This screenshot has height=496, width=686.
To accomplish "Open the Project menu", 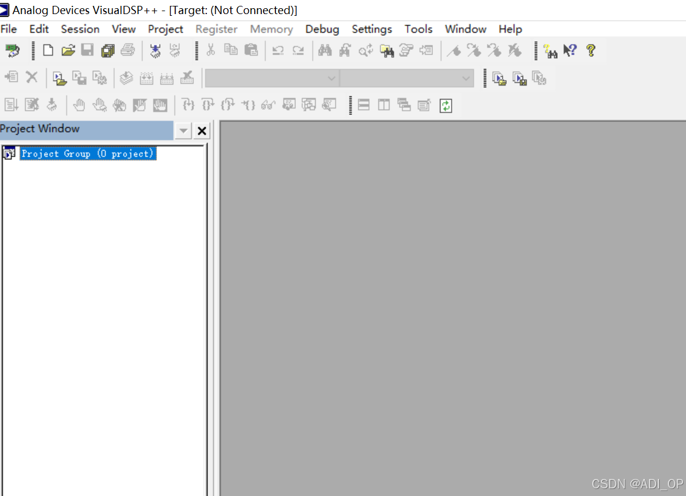I will [165, 29].
